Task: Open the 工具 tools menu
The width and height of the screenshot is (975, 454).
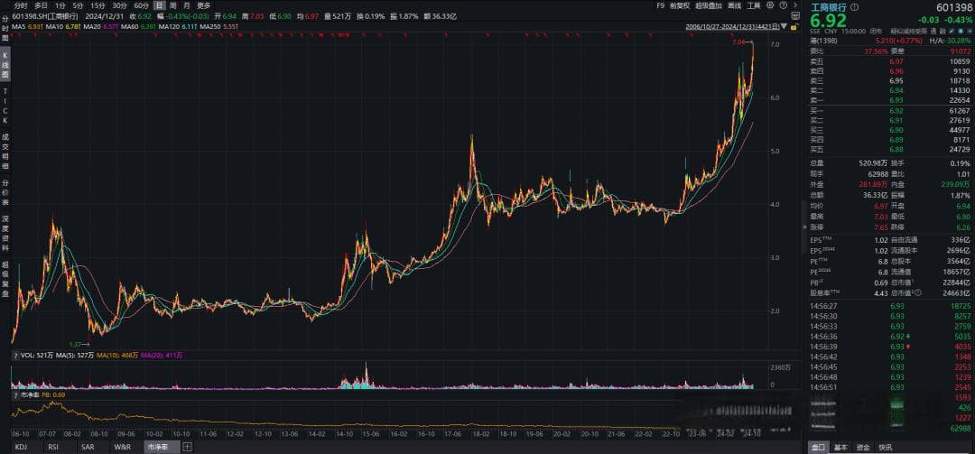Action: [x=754, y=5]
